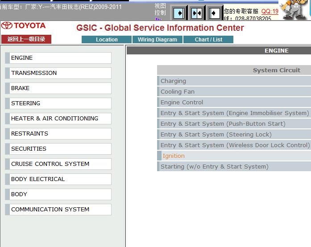Screen dimensions: 311x247
Task: Switch to the Wiring Diagram tab
Action: pos(158,39)
